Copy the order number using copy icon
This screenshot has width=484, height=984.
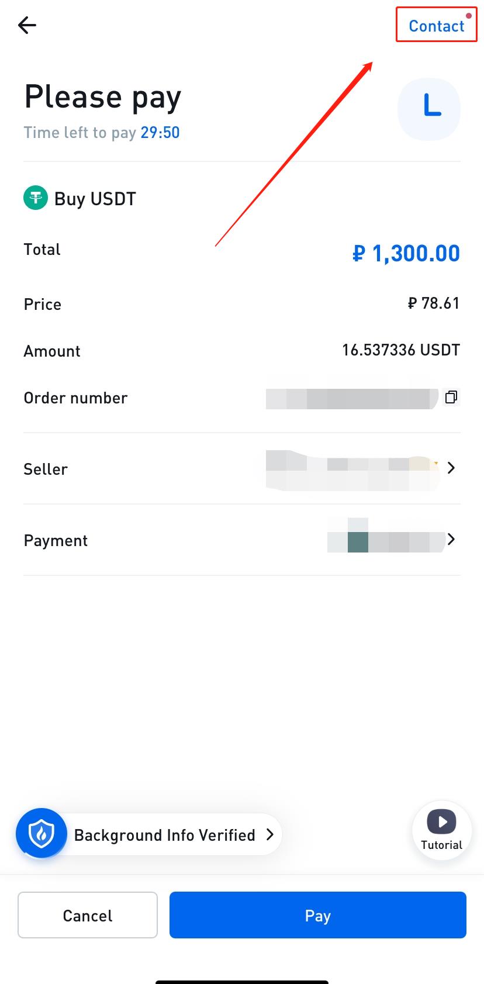pos(451,397)
